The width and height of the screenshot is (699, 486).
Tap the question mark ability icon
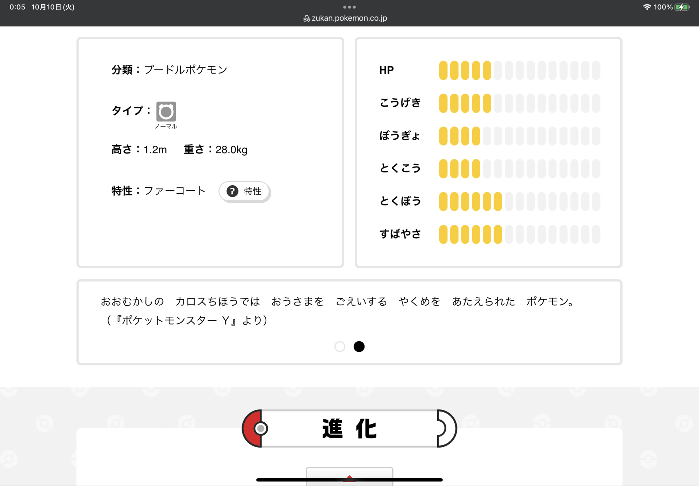[232, 191]
